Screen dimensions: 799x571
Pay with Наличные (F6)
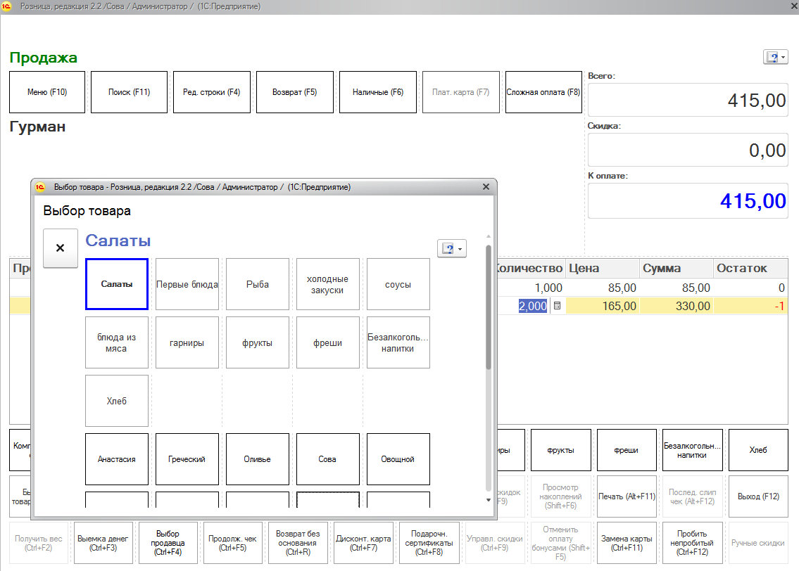(377, 92)
